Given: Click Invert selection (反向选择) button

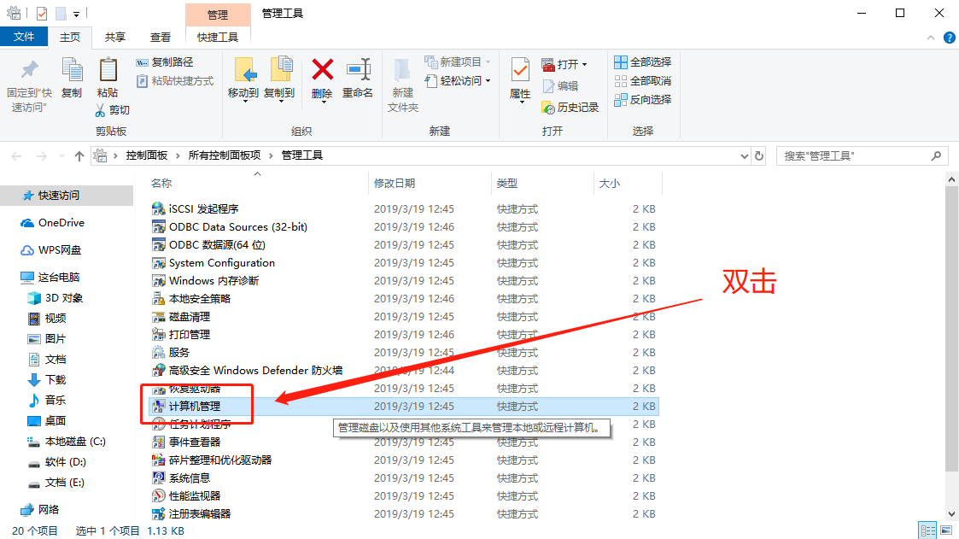Looking at the screenshot, I should click(x=642, y=99).
